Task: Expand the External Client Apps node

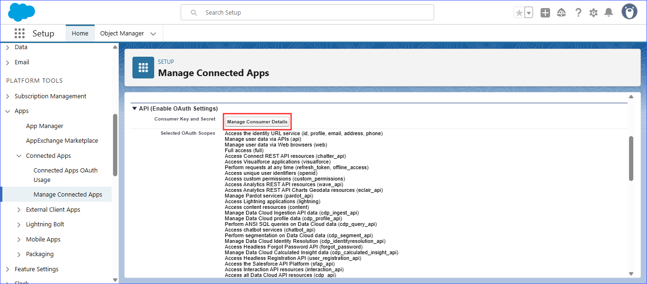Action: [19, 210]
